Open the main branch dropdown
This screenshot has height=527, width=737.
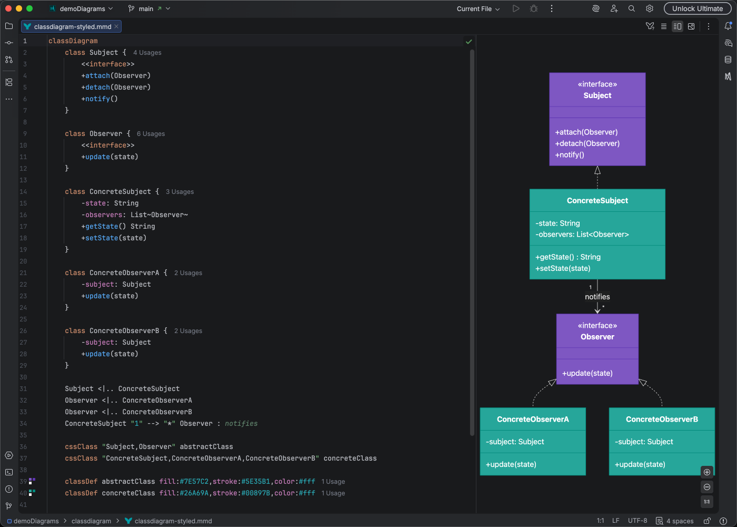pos(149,8)
